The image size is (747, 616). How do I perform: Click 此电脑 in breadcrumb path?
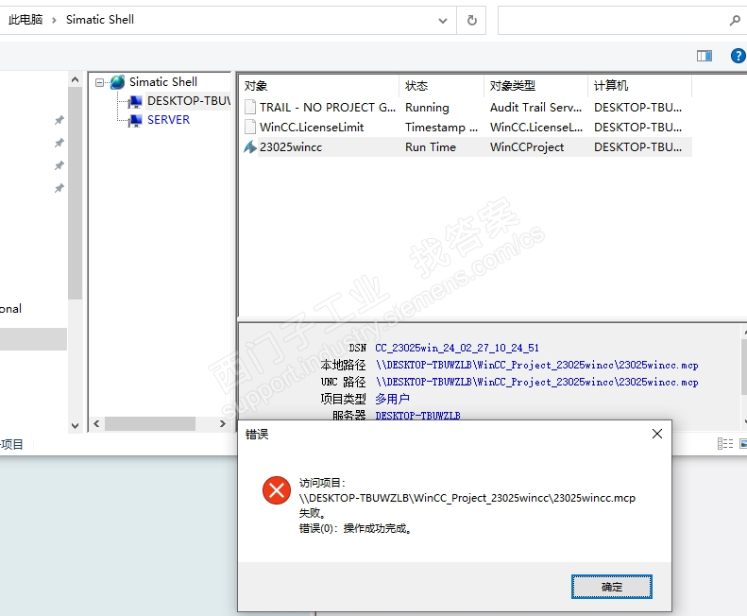[x=25, y=20]
